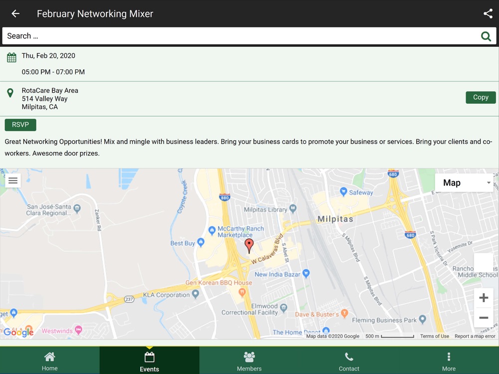Select Elmwood Correctional Facility pin

point(283,307)
